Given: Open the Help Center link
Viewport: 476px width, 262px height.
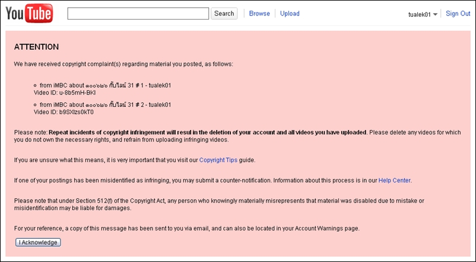Looking at the screenshot, I should [x=394, y=180].
